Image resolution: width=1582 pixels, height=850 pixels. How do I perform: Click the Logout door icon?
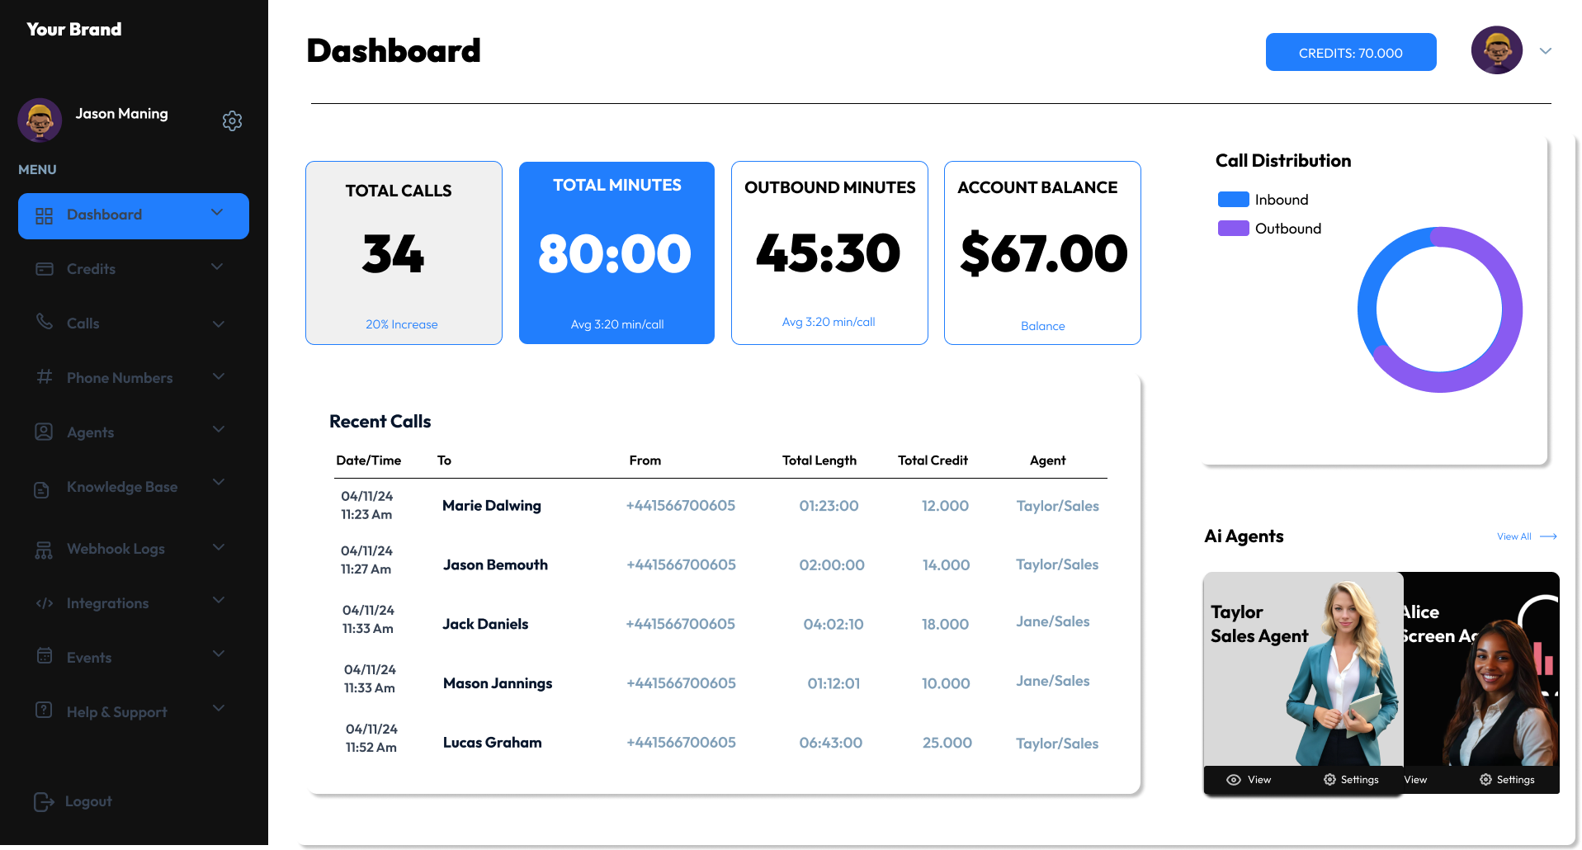pyautogui.click(x=44, y=801)
